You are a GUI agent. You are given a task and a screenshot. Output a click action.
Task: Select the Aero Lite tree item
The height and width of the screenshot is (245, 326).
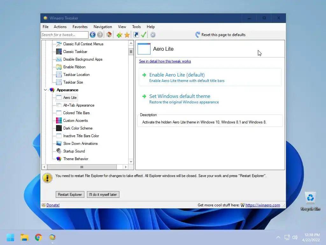(70, 98)
